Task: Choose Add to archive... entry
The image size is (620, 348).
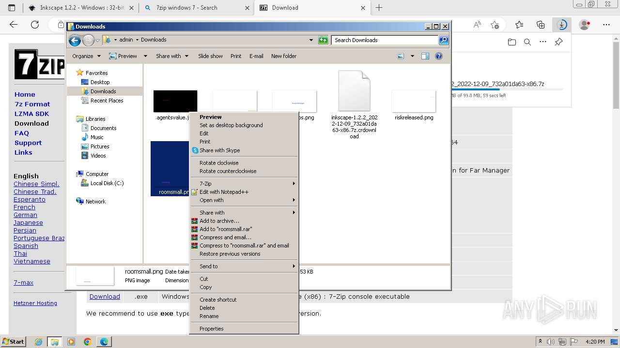Action: (244, 221)
